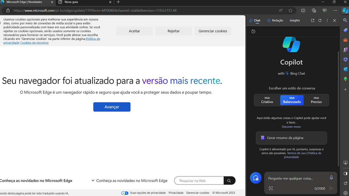Click footer Gerenciar cookies link

[x=198, y=193]
